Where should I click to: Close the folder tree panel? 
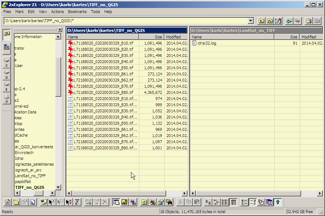pyautogui.click(x=60, y=30)
